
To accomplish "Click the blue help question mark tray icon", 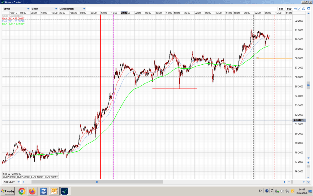I will (267, 191).
